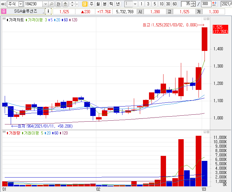Image resolution: width=232 pixels, height=192 pixels.
Task: Click the interval preset button 60
Action: (x=175, y=4)
